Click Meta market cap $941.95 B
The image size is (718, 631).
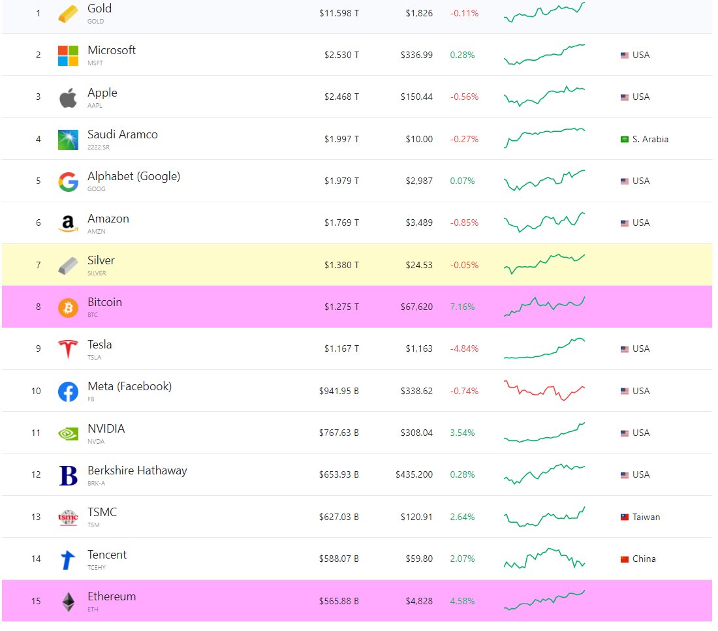(339, 391)
